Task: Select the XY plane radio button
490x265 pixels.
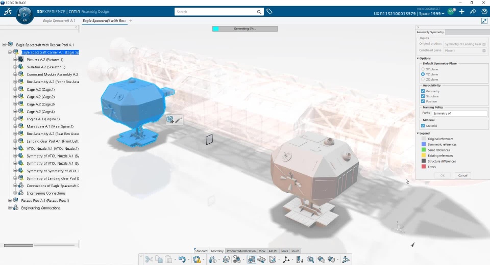Action: (x=423, y=69)
